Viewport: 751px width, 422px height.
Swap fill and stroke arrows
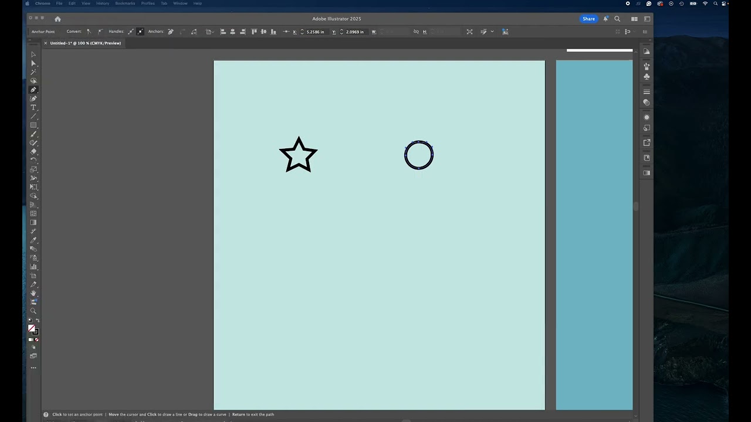tap(38, 321)
